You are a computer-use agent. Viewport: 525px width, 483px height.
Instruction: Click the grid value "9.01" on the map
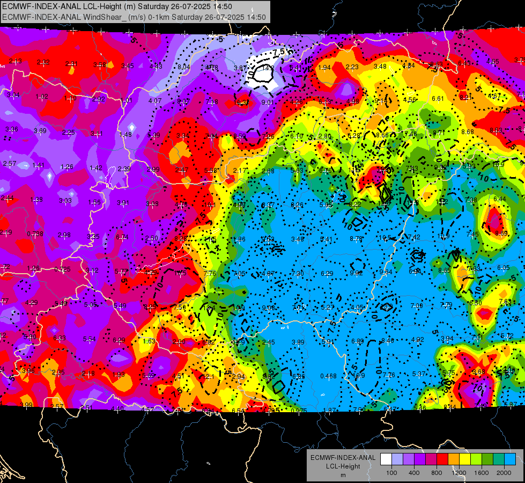268,102
